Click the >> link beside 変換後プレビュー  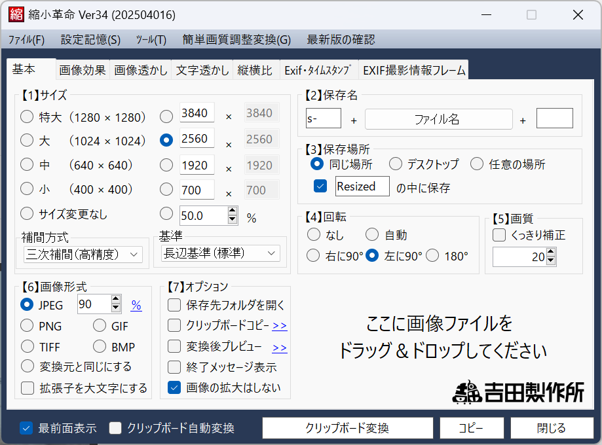point(280,347)
